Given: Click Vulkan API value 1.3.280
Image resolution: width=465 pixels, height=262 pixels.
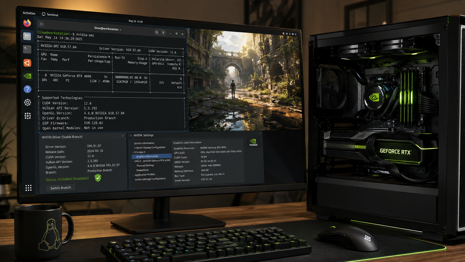Looking at the screenshot, I should (x=93, y=161).
